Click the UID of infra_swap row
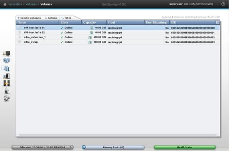 (193, 42)
